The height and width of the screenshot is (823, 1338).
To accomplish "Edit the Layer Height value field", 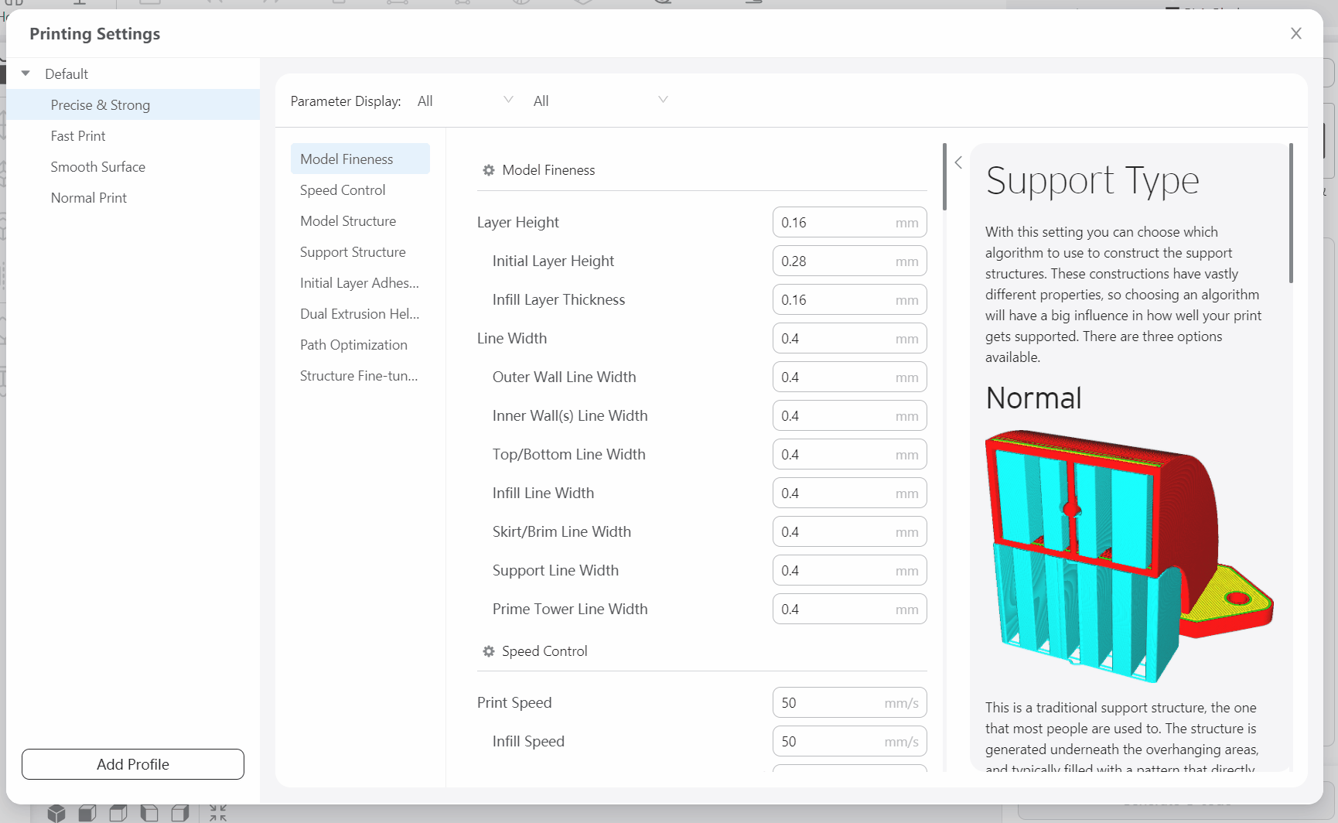I will 850,222.
